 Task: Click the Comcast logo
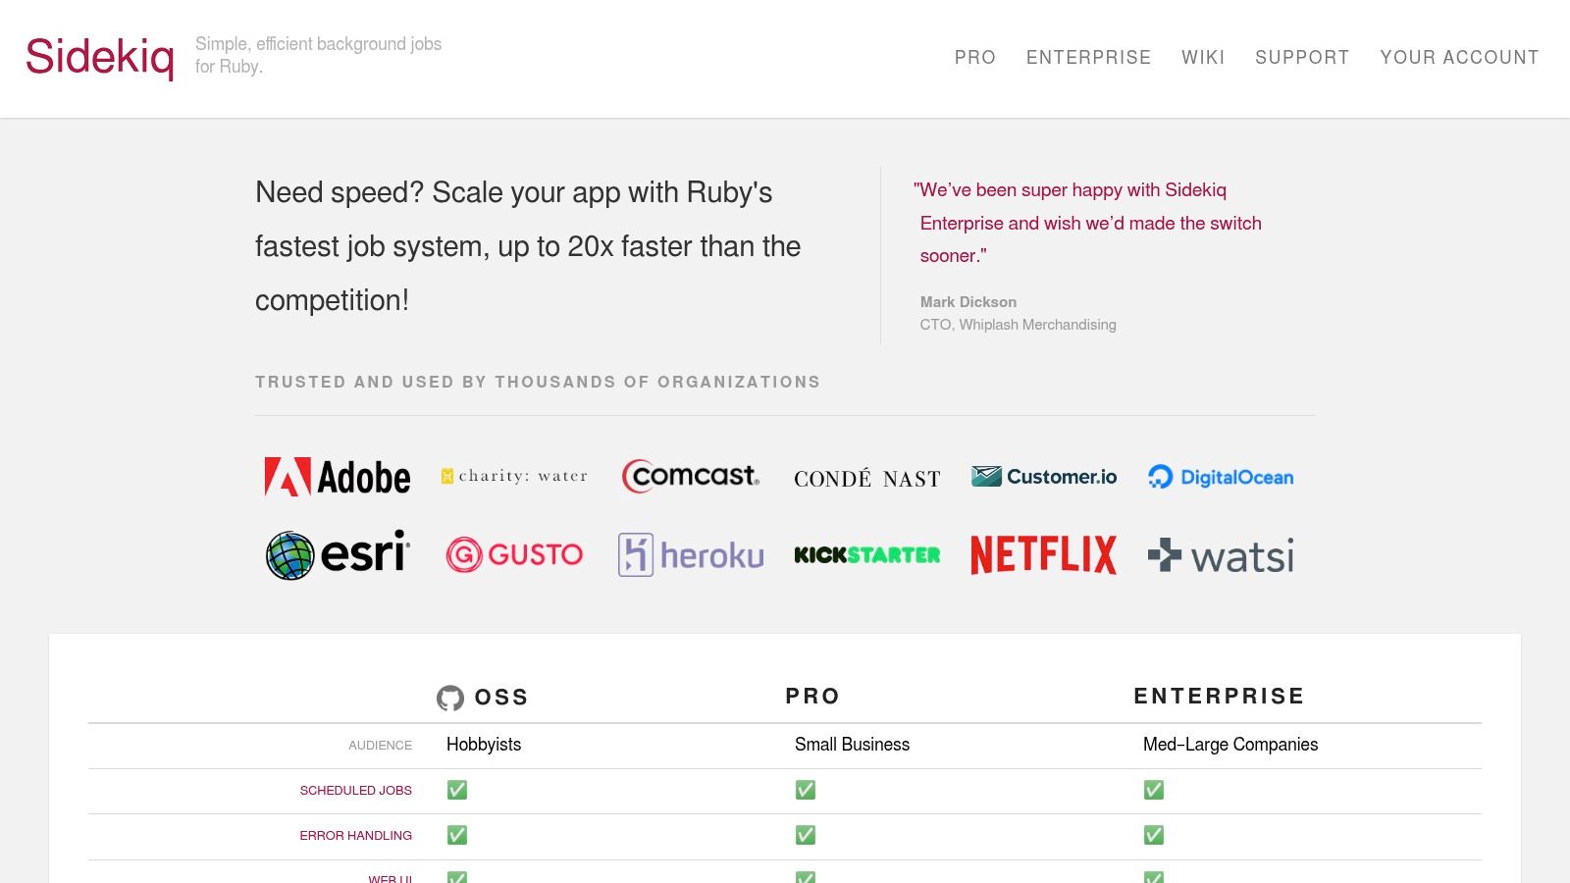point(691,476)
